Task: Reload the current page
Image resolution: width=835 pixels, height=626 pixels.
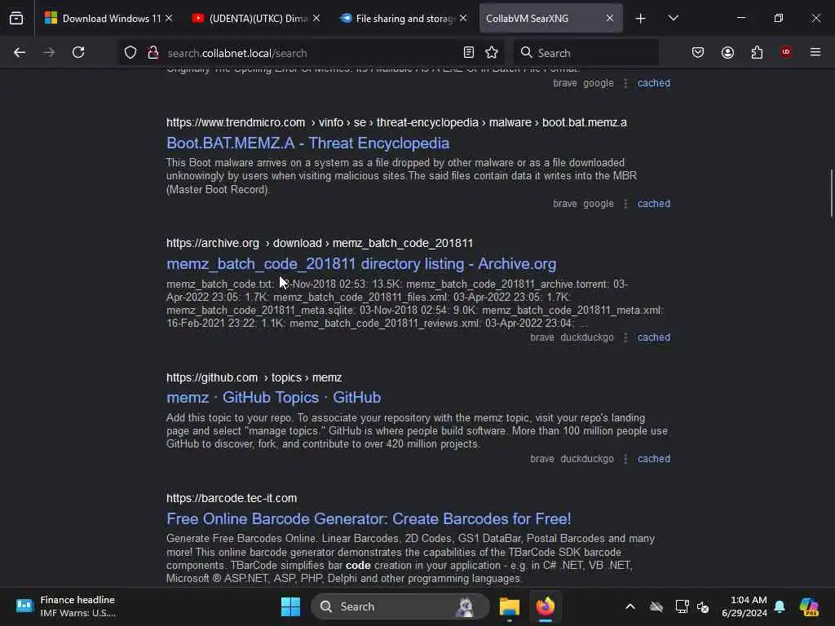Action: (x=78, y=52)
